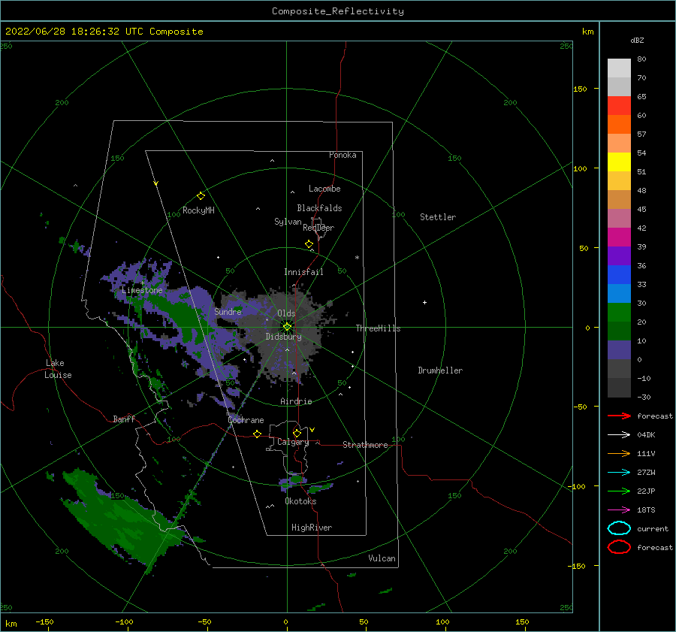Click the yellow diamond marker below Cochrane
The width and height of the screenshot is (676, 632).
tap(258, 434)
